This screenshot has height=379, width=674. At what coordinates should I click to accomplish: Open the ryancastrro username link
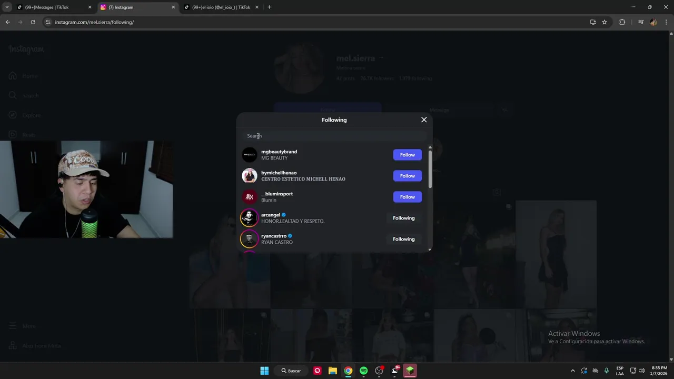tap(274, 236)
